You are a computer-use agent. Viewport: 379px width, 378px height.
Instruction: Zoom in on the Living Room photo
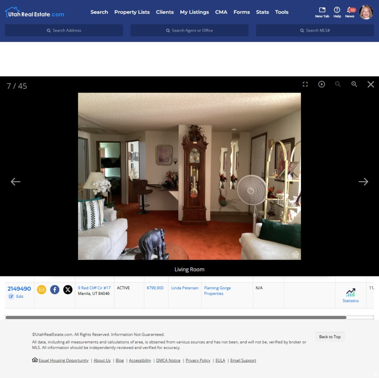click(354, 84)
